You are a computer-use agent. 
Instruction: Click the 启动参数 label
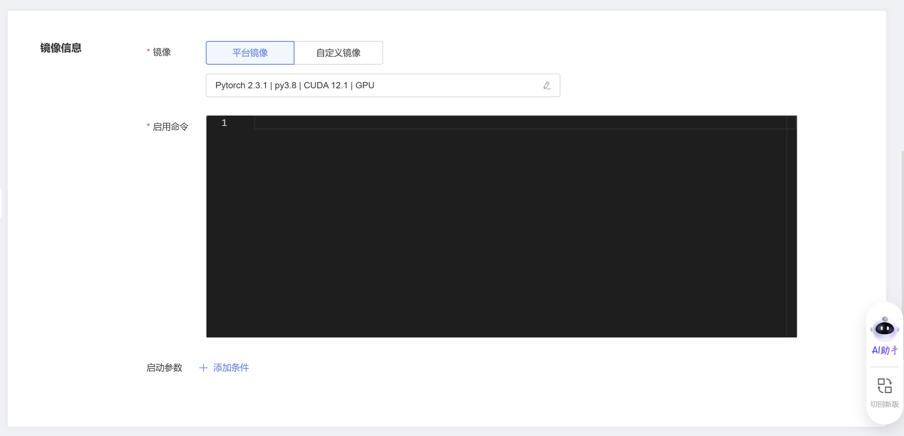pyautogui.click(x=164, y=368)
